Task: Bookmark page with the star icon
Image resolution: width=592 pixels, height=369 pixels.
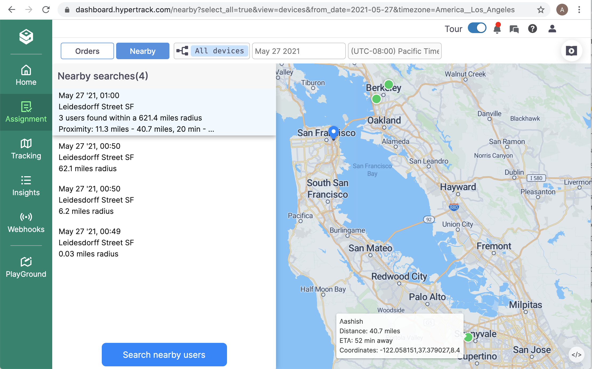Action: click(x=541, y=10)
